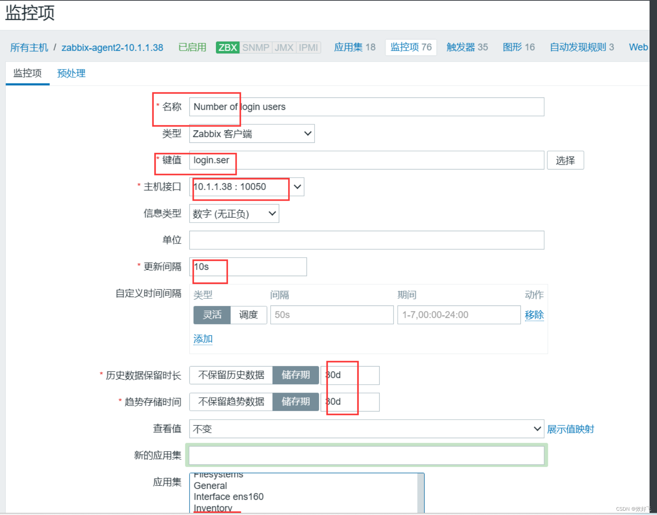Click the 移除 link for custom interval

(x=534, y=315)
